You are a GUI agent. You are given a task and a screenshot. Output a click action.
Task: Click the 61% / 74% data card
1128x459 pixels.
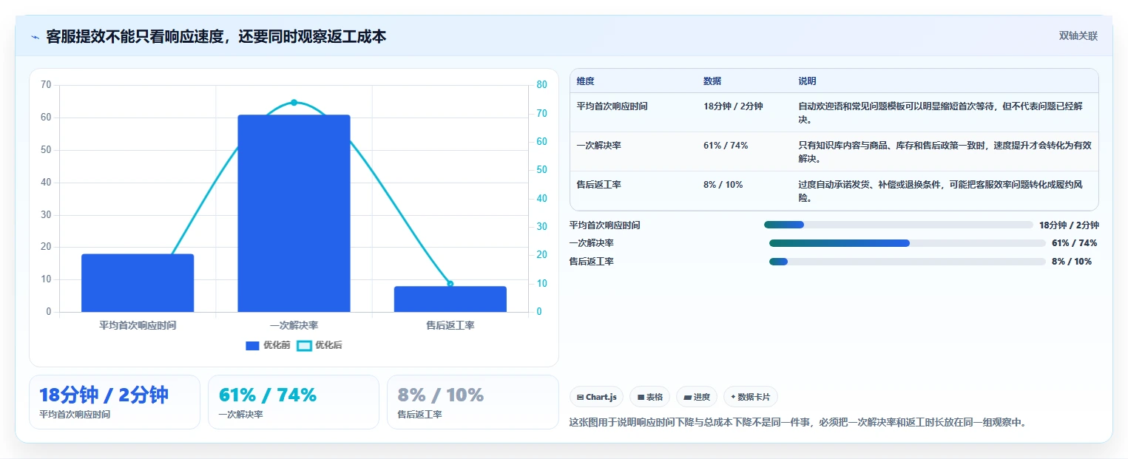click(x=294, y=402)
